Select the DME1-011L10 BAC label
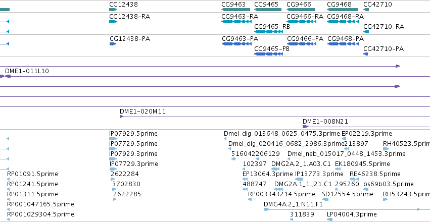430x222 pixels. pyautogui.click(x=27, y=71)
